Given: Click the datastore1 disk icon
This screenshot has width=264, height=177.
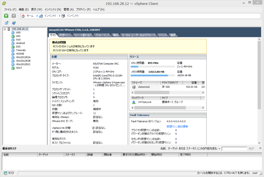Looking at the screenshot, I should [x=134, y=87].
